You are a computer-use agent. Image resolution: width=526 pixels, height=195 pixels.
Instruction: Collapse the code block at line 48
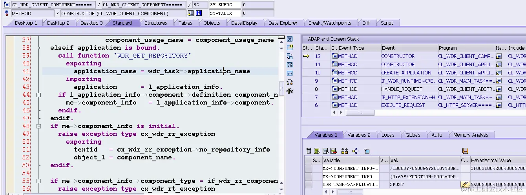(x=38, y=126)
